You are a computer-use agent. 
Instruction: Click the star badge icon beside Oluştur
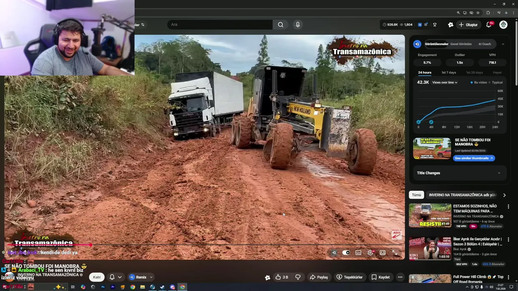coord(450,25)
